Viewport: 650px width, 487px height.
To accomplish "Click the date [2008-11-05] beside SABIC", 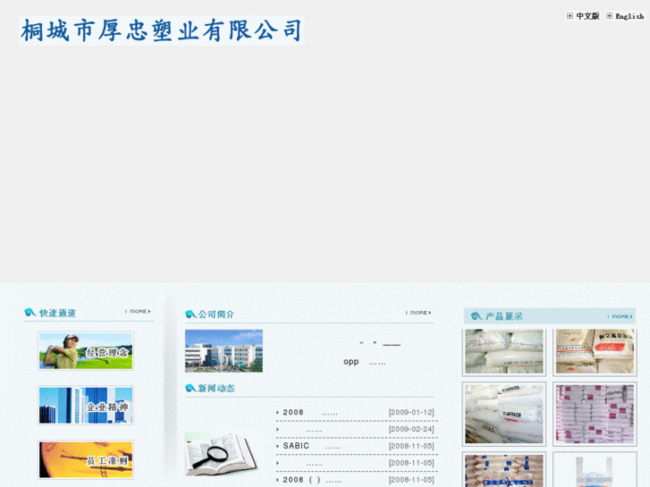I will click(411, 446).
